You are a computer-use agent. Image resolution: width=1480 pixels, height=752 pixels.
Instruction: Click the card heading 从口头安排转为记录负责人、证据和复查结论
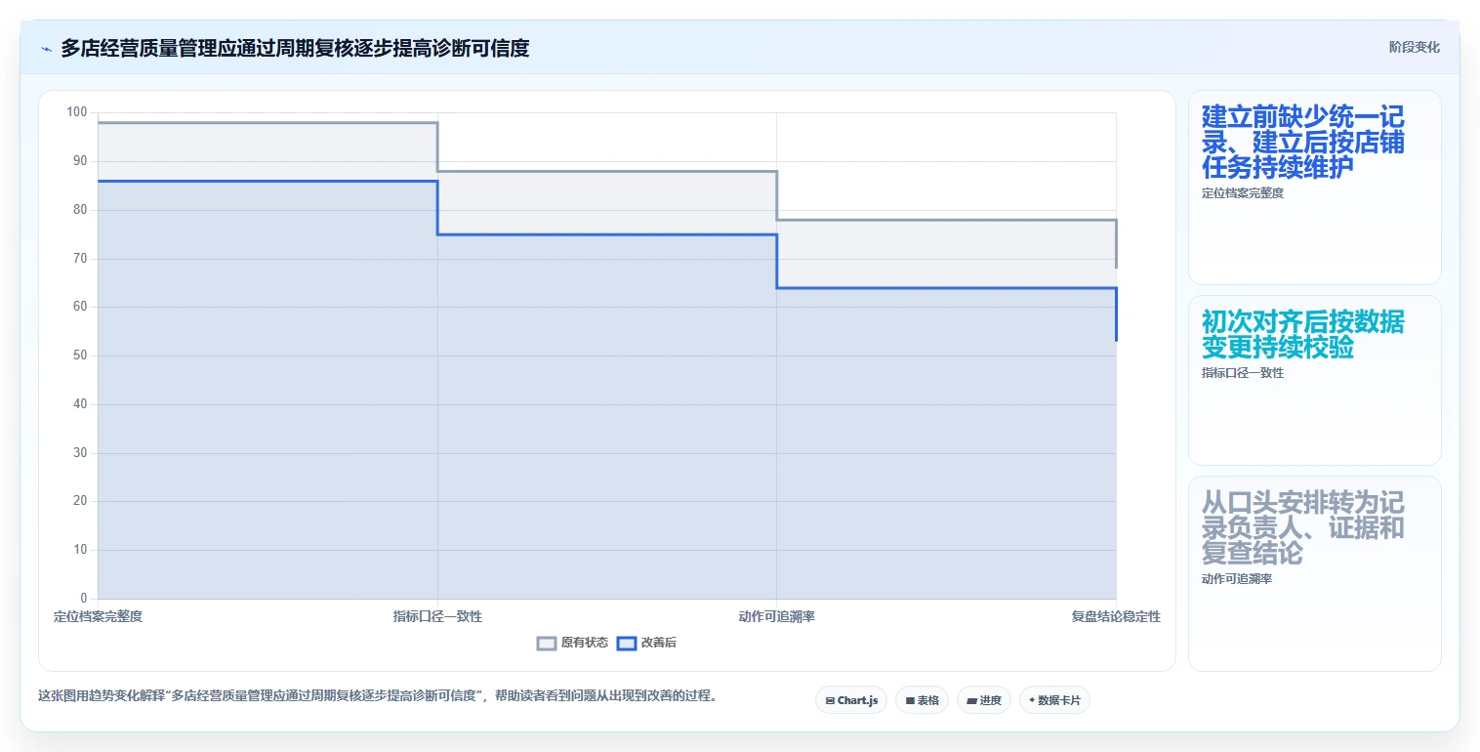coord(1302,528)
